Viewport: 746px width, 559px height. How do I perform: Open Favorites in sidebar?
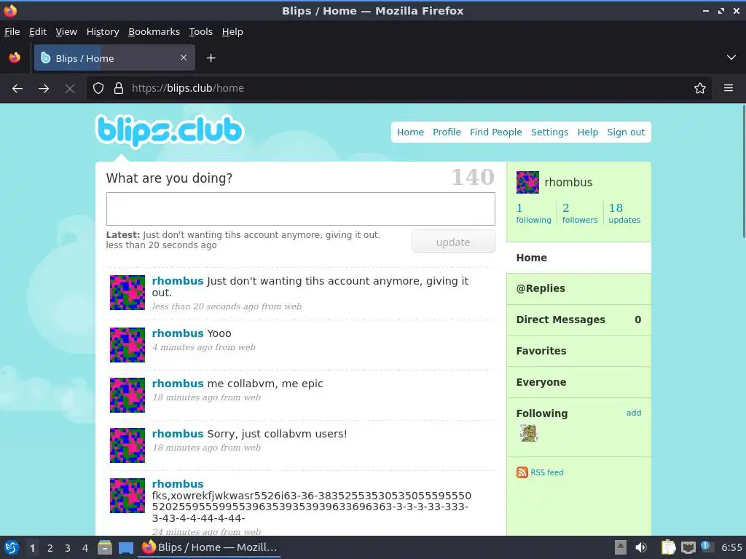(x=579, y=351)
